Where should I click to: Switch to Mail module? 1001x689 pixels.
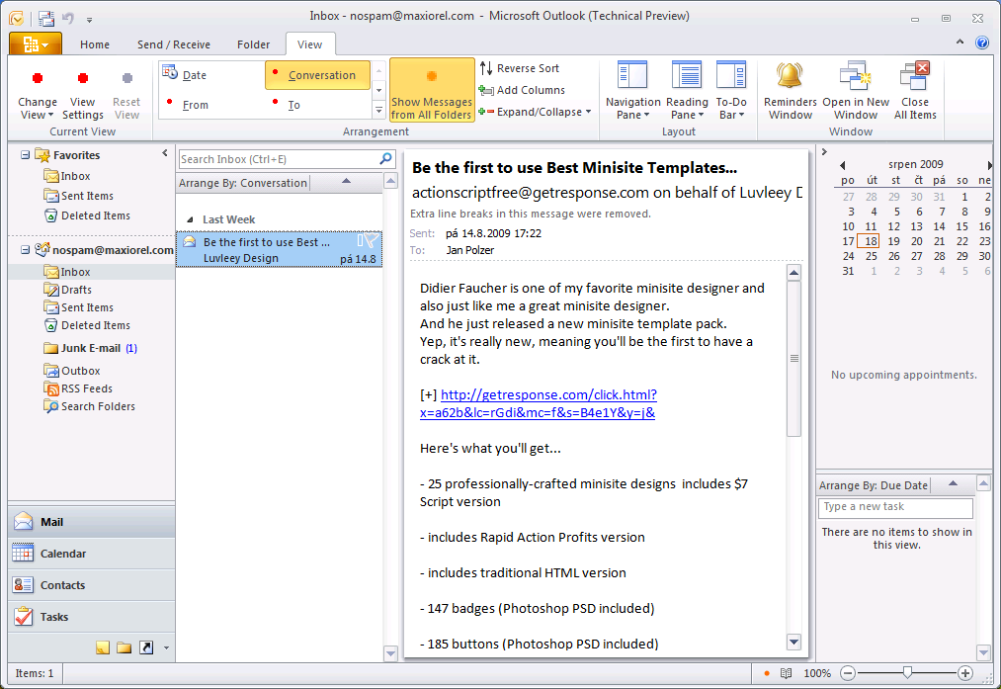coord(91,522)
